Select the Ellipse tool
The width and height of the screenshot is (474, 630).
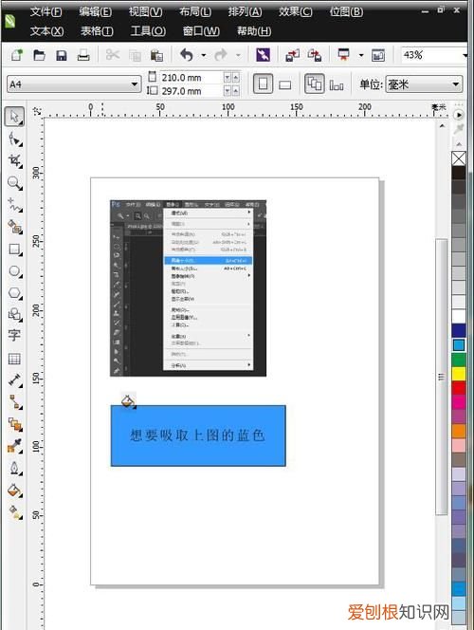(15, 271)
